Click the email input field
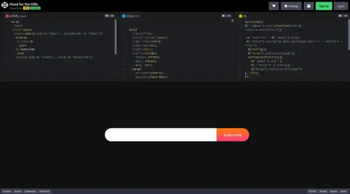 point(161,135)
